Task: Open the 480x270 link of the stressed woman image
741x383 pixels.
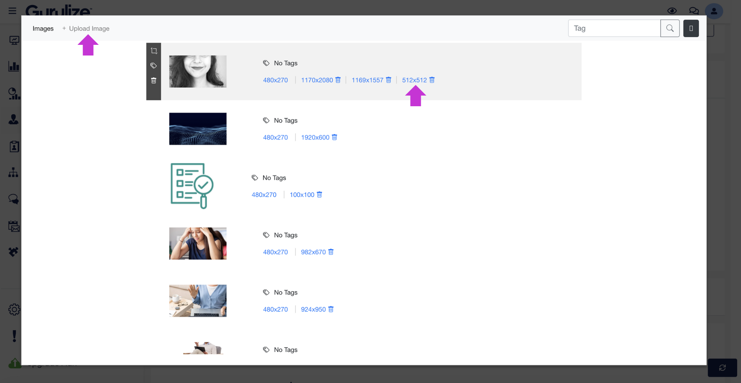Action: 275,252
